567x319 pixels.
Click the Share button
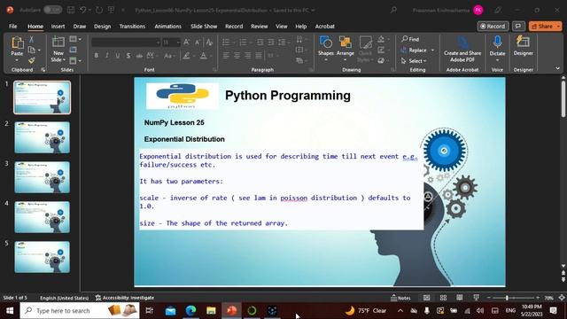click(545, 26)
